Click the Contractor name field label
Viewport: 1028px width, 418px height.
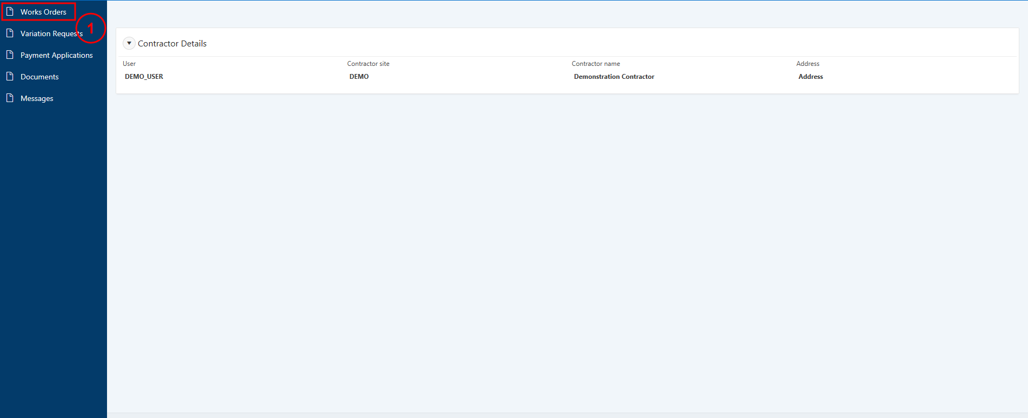[596, 64]
